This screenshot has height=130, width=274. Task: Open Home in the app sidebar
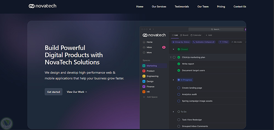click(x=148, y=42)
